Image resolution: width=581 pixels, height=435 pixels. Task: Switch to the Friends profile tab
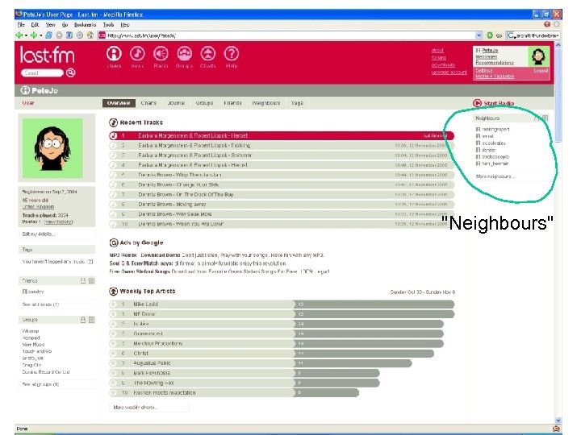pyautogui.click(x=232, y=103)
